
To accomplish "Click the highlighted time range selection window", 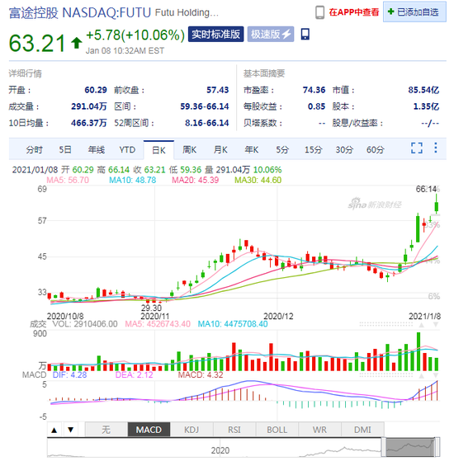I will point(410,448).
